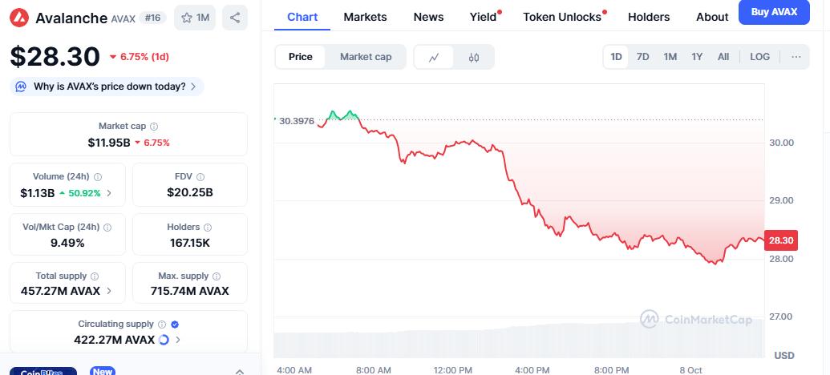Expand Total supply details arrow
The height and width of the screenshot is (375, 830).
[109, 291]
